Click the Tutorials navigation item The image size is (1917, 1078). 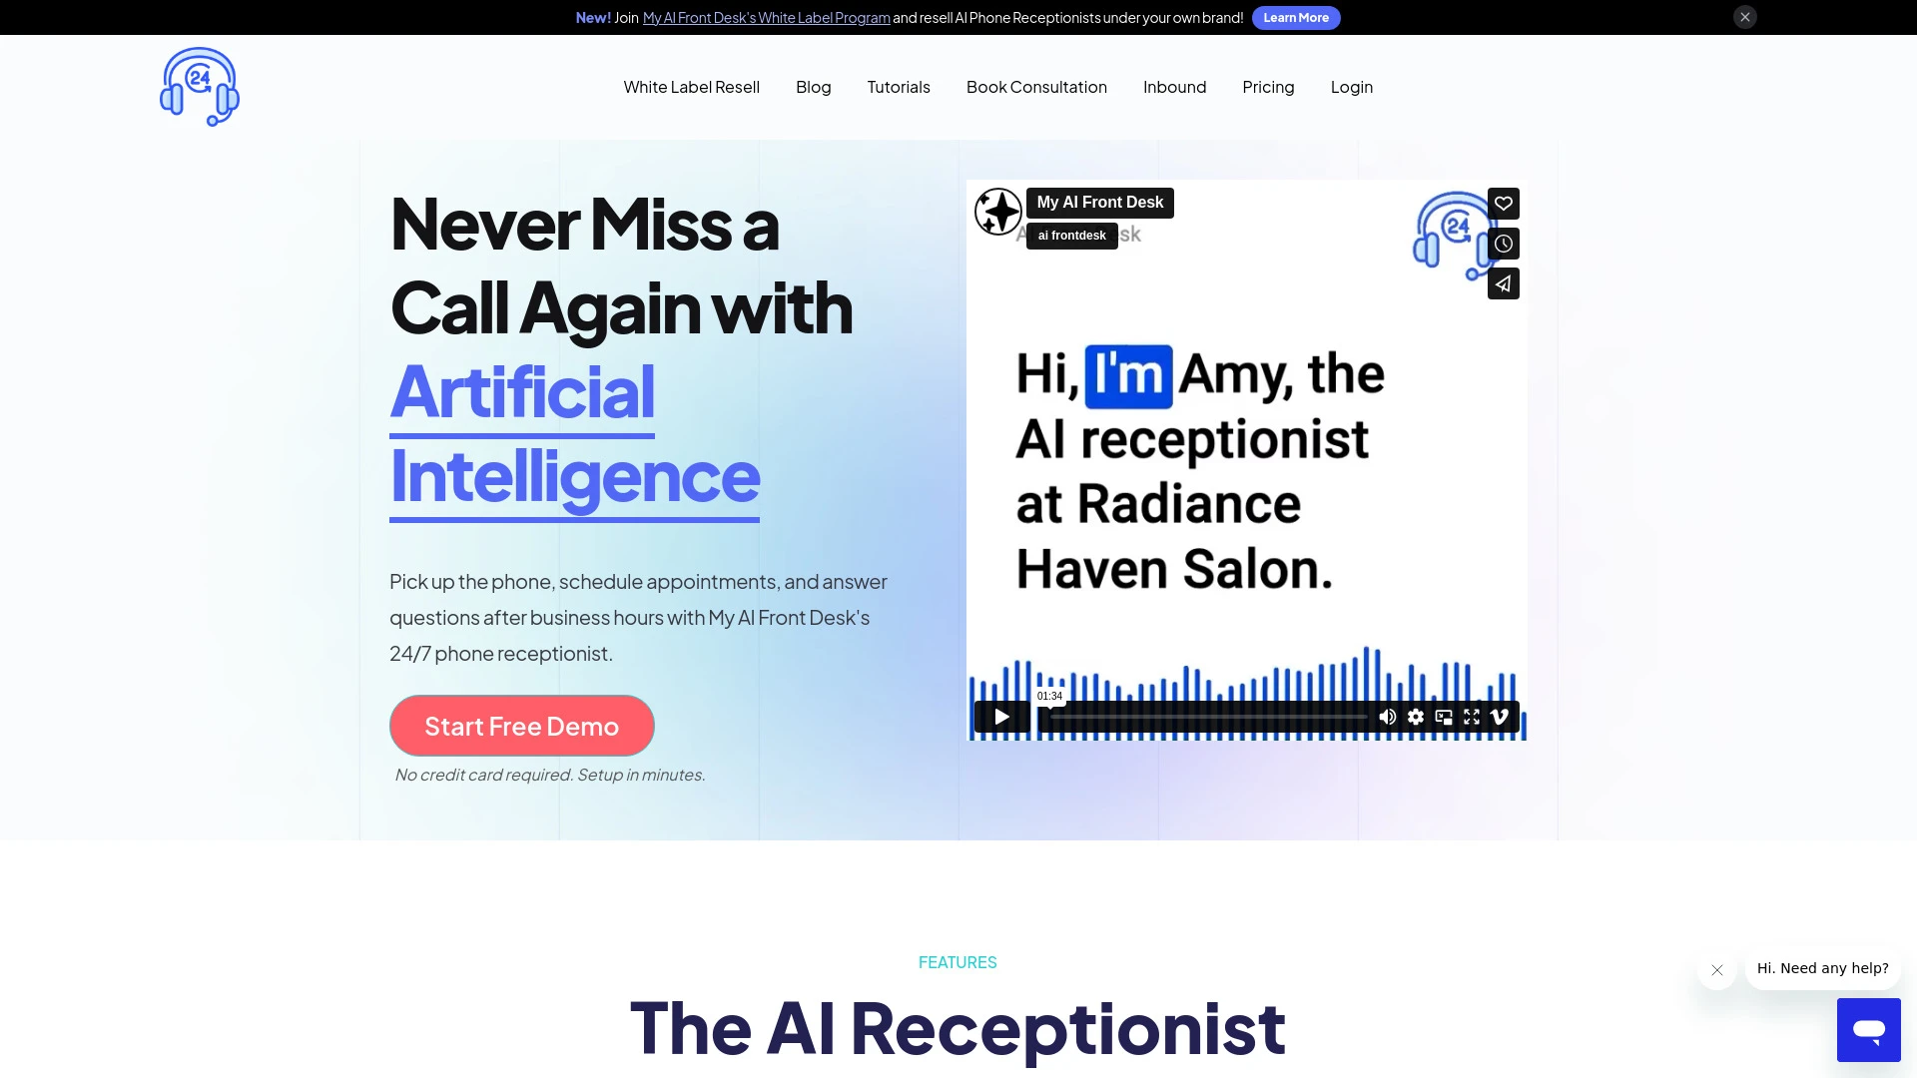tap(898, 86)
